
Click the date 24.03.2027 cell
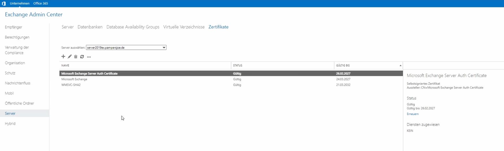tap(343, 79)
